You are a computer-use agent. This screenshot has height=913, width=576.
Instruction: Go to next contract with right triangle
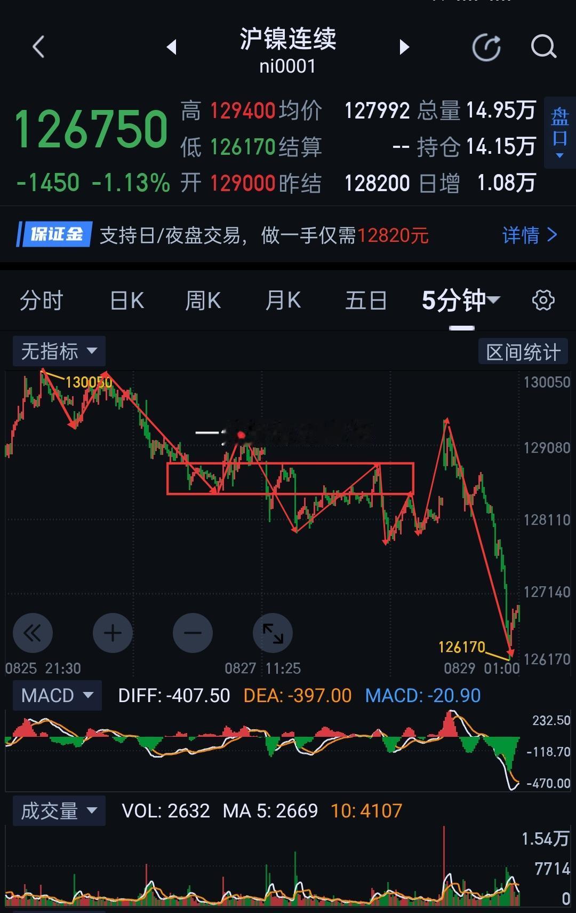click(x=404, y=47)
